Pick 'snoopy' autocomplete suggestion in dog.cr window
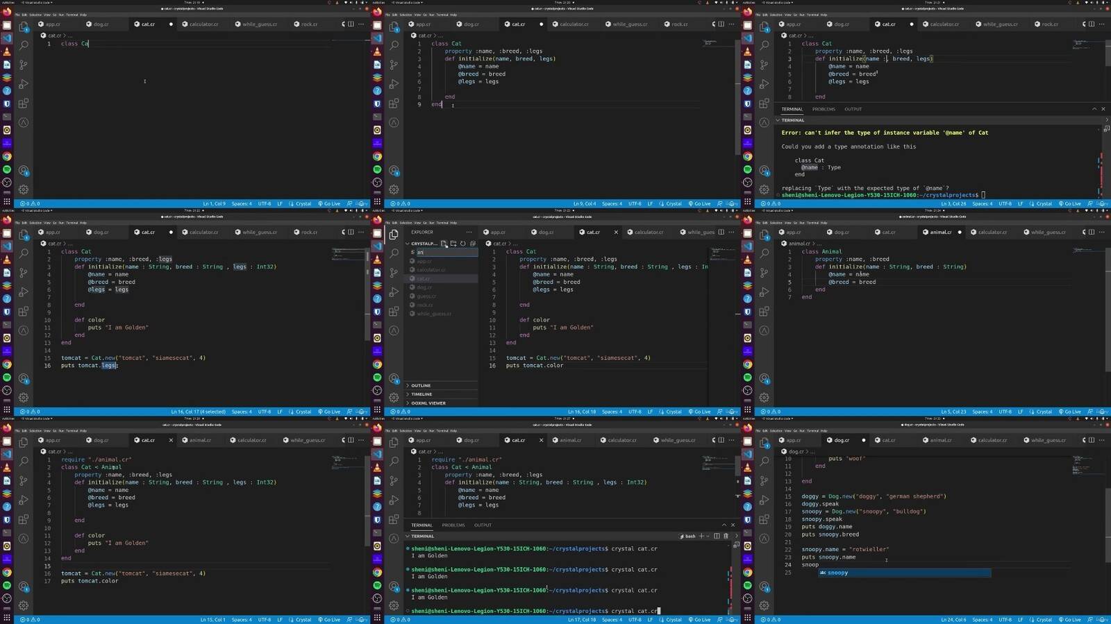1111x624 pixels. click(x=904, y=573)
